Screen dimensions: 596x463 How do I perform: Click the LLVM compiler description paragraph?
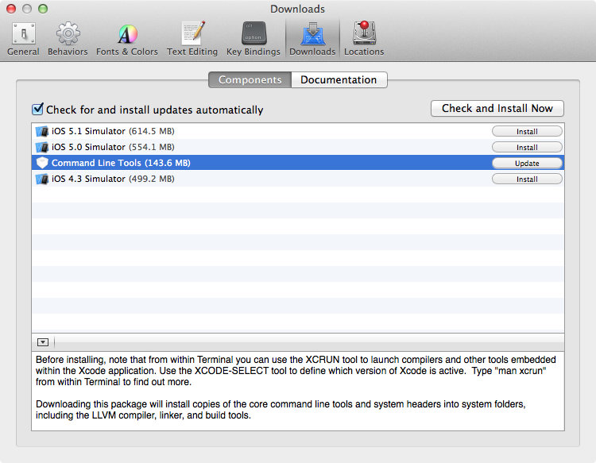tap(281, 410)
